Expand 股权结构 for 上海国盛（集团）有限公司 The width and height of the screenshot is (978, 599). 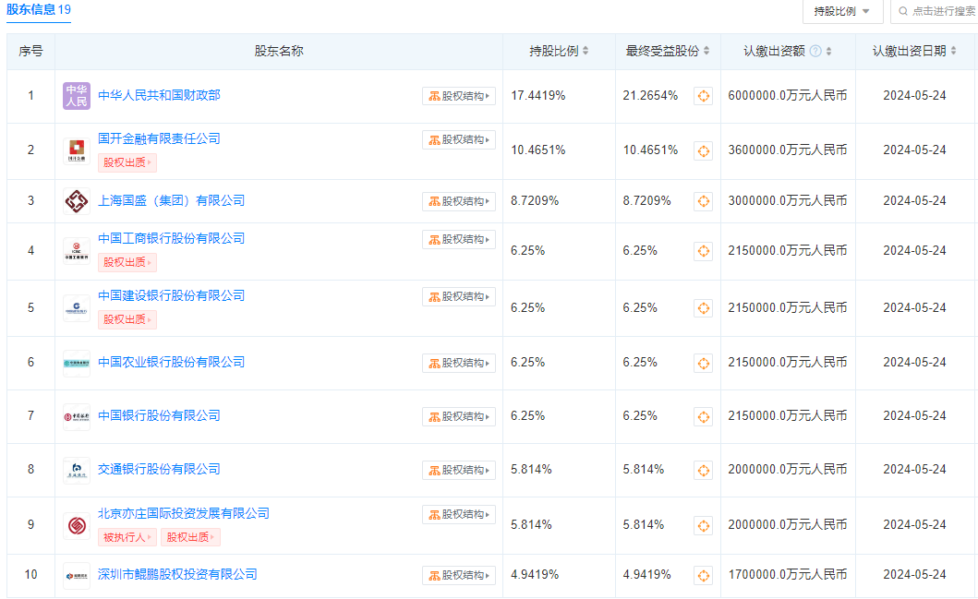[x=459, y=201]
